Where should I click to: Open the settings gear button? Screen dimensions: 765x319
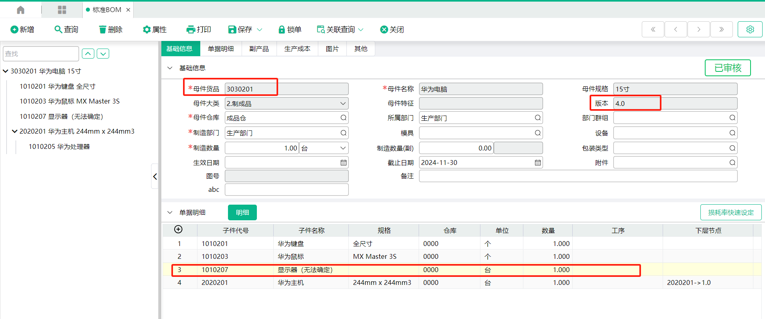(750, 29)
